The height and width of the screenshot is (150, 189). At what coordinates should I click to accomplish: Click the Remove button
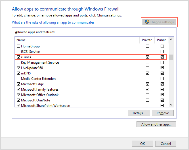click(x=163, y=113)
